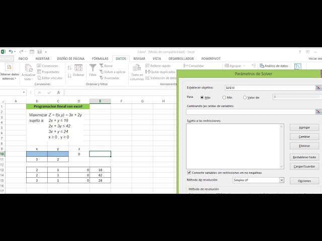
Task: Click Texto en columnas
Action: click(137, 72)
